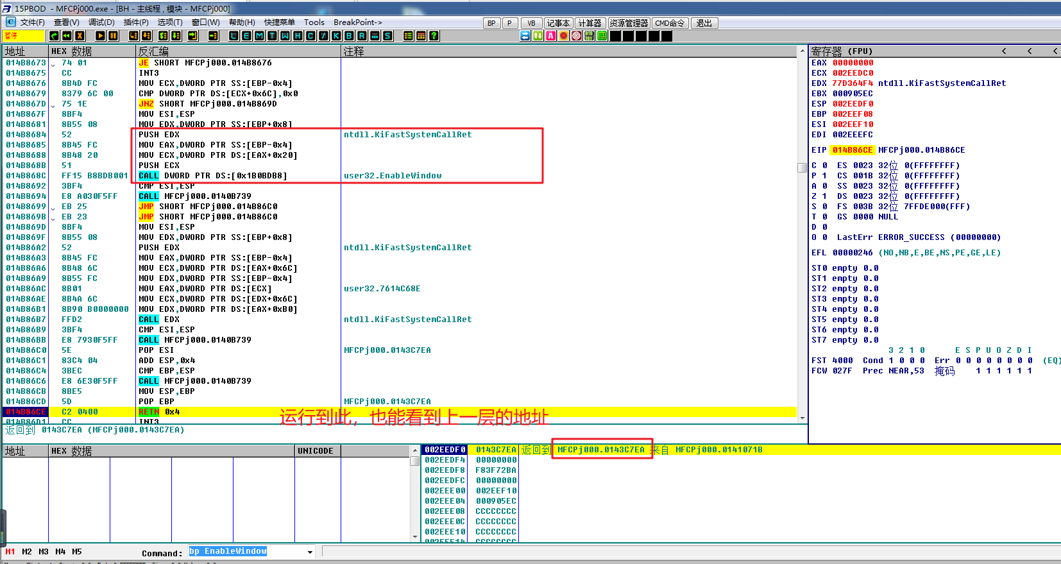Click the 010 101 binary icon
1061x564 pixels.
[x=590, y=36]
